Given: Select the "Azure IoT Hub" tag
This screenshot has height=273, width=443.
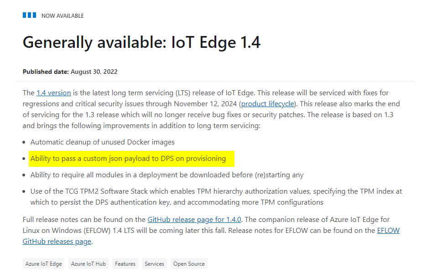Looking at the screenshot, I should coord(88,263).
